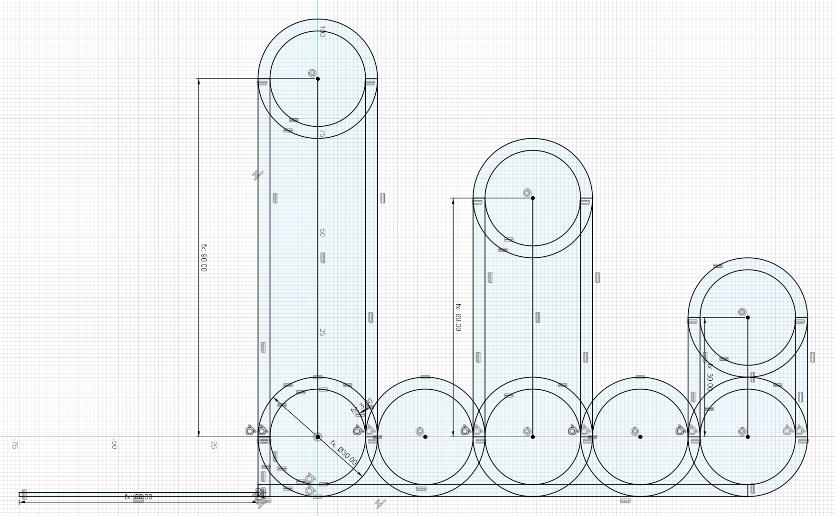
Task: Select rightmost tangent icon beside fifth circle
Action: pos(800,431)
